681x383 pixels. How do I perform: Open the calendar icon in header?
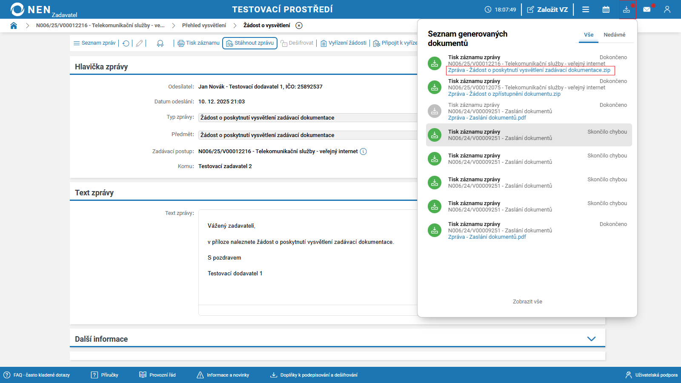coord(606,9)
